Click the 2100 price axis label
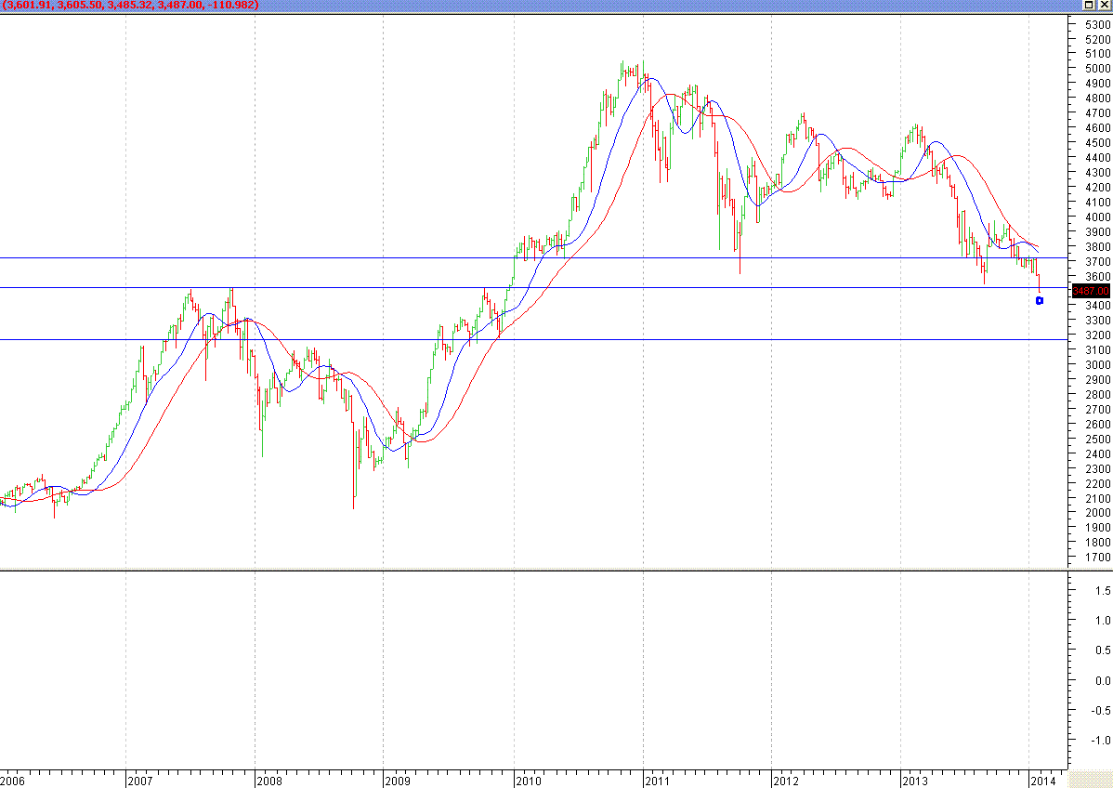The width and height of the screenshot is (1113, 788). point(1097,498)
